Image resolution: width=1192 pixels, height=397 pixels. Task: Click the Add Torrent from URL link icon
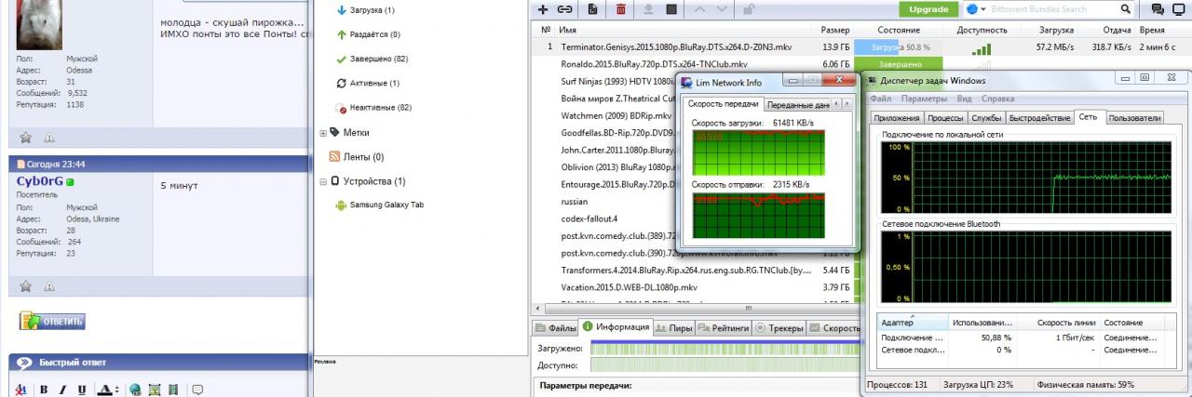tap(565, 9)
